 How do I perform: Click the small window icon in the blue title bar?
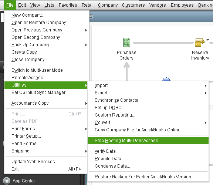(91, 17)
